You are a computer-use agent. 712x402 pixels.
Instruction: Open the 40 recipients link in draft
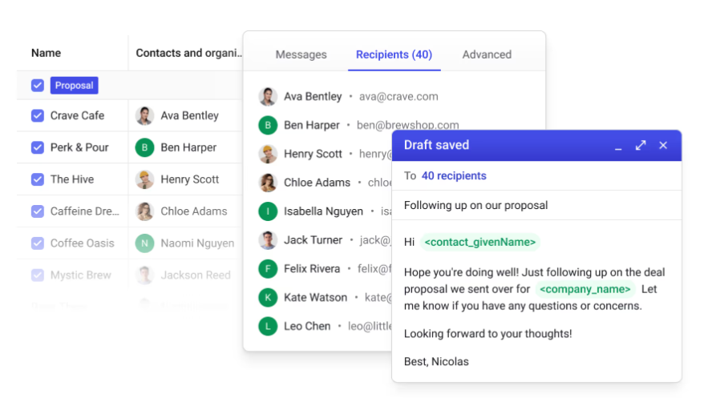point(454,175)
